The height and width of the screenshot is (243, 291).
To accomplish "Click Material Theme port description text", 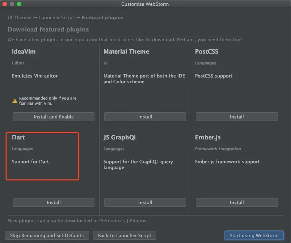I will pyautogui.click(x=144, y=79).
